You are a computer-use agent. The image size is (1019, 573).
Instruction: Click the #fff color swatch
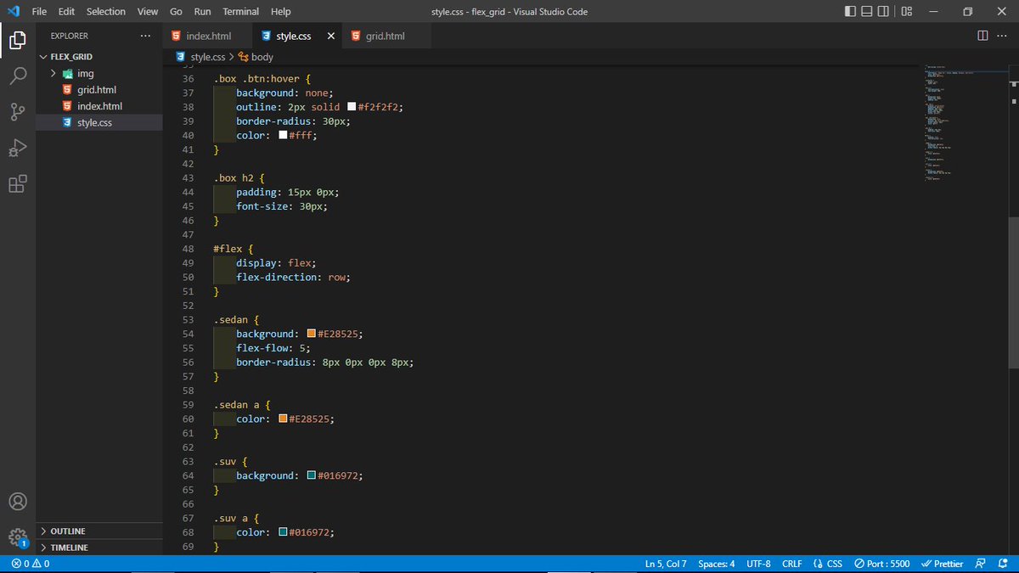(x=284, y=136)
